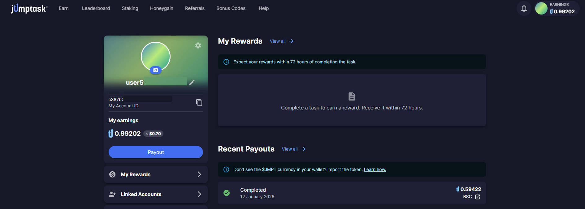
Task: Click the JumpTask logo
Action: (29, 8)
